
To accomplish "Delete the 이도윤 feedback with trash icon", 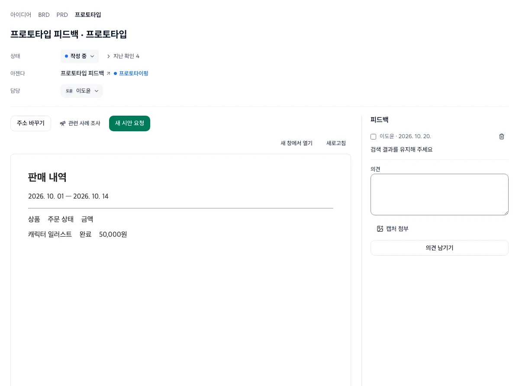I will 501,136.
